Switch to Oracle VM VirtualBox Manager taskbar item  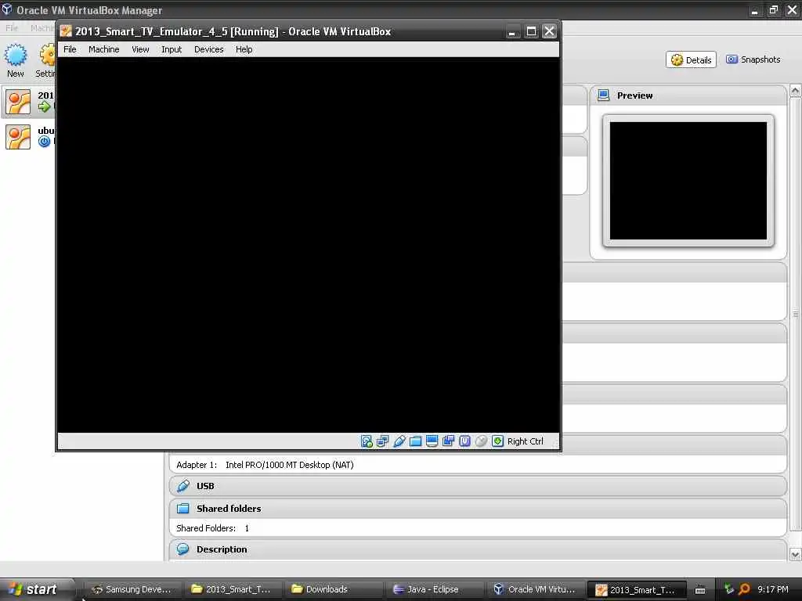(535, 589)
